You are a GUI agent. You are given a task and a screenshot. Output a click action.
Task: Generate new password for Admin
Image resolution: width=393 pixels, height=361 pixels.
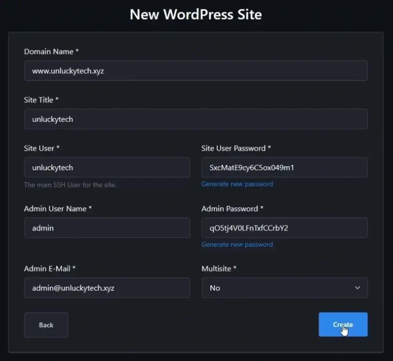pyautogui.click(x=237, y=244)
